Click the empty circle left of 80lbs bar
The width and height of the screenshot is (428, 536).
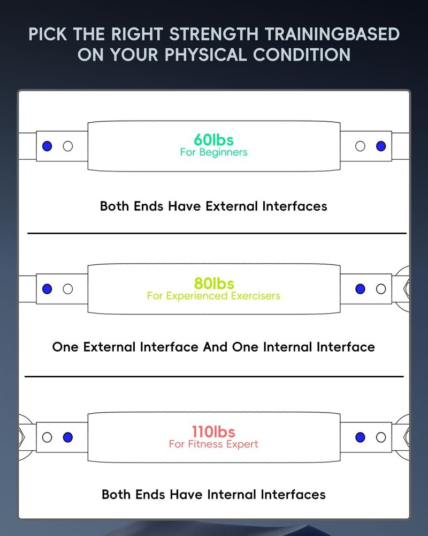(x=68, y=289)
